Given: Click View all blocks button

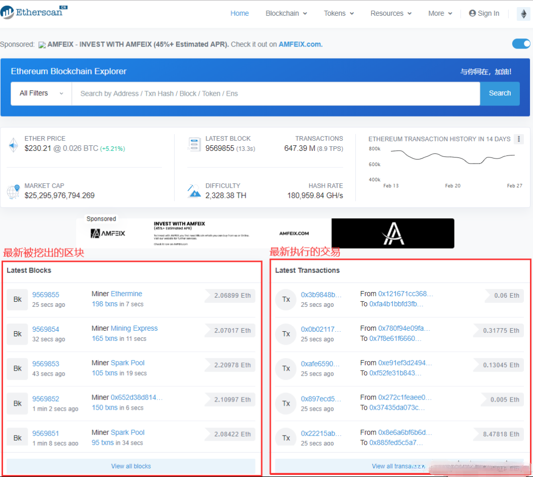Looking at the screenshot, I should tap(131, 466).
